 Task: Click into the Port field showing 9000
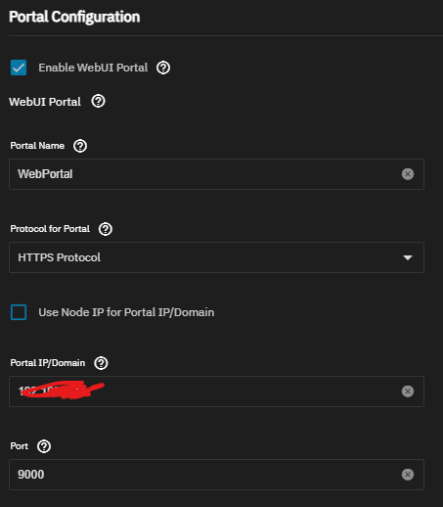pyautogui.click(x=216, y=475)
